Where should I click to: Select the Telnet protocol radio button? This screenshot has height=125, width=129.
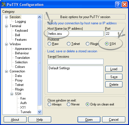pyautogui.click(x=68, y=44)
